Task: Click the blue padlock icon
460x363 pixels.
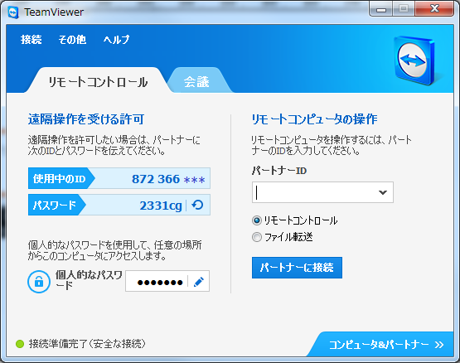Action: coord(39,282)
